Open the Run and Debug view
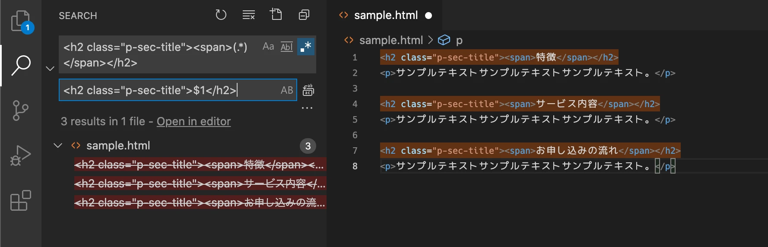The width and height of the screenshot is (768, 247). (x=21, y=155)
